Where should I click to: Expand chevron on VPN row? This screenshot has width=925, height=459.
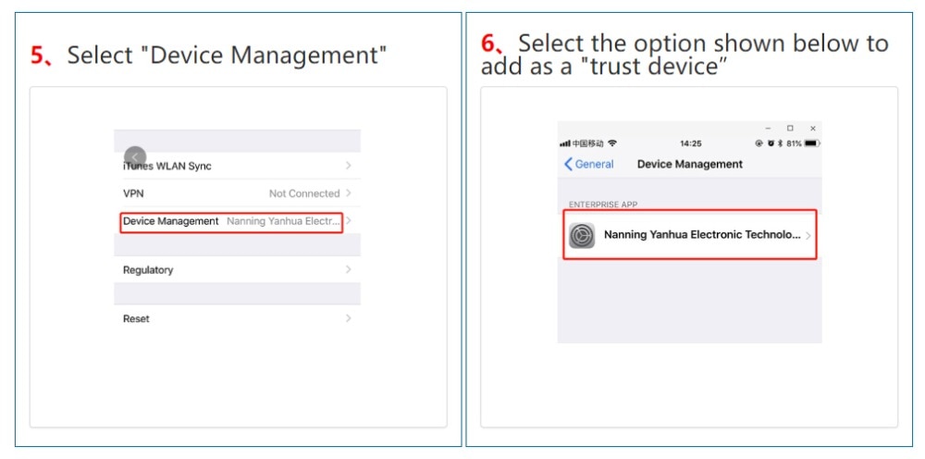coord(349,192)
